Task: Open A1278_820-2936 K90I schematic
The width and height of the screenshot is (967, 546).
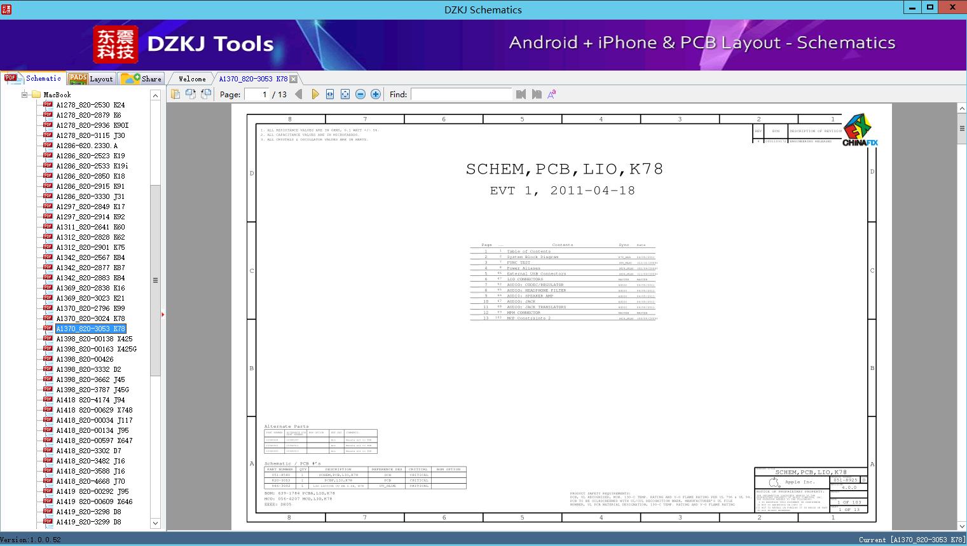Action: coord(92,125)
